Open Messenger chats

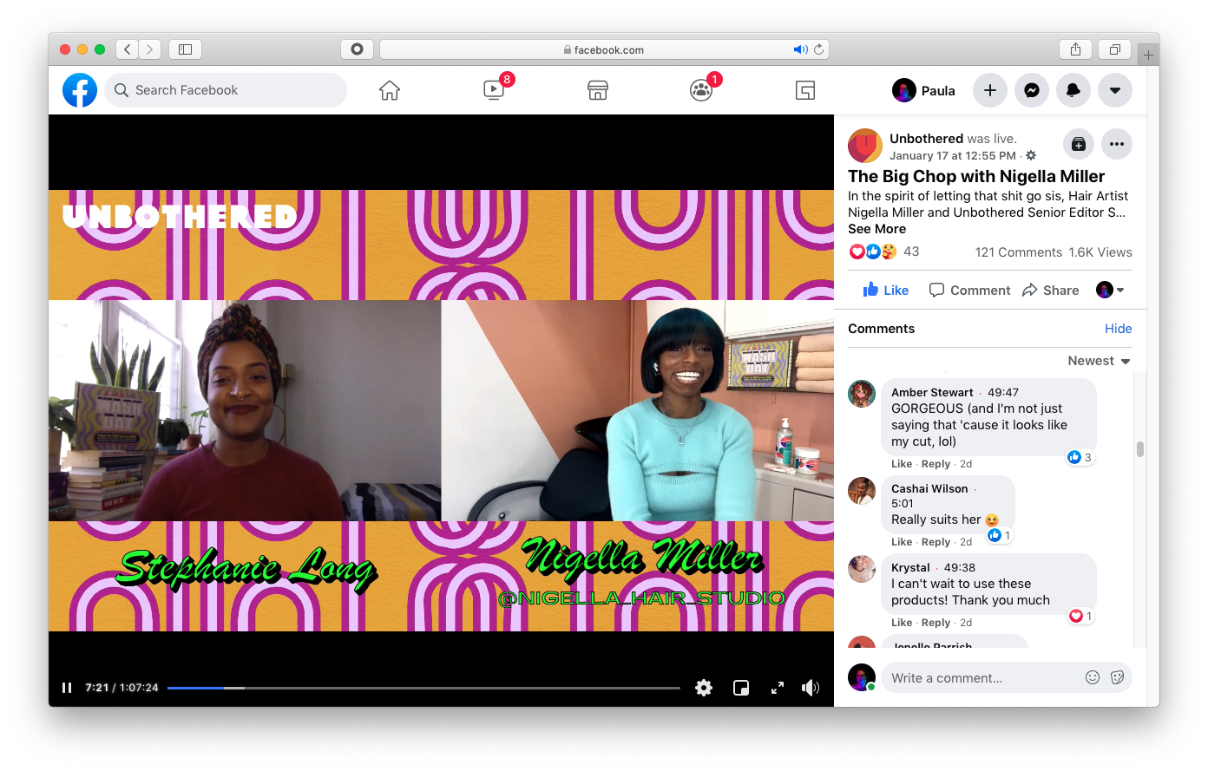(1032, 90)
